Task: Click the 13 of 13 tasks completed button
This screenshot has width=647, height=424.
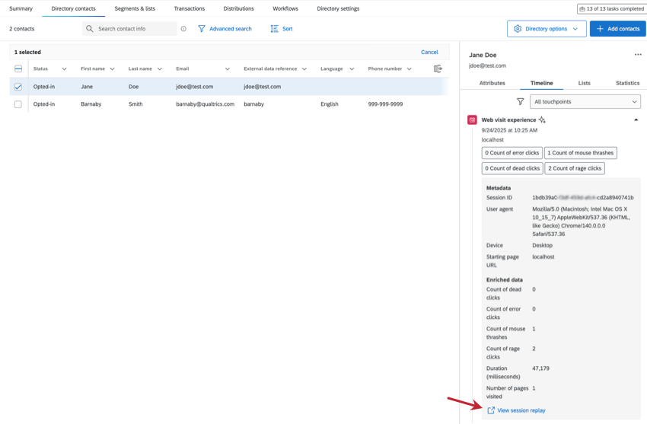Action: coord(611,8)
